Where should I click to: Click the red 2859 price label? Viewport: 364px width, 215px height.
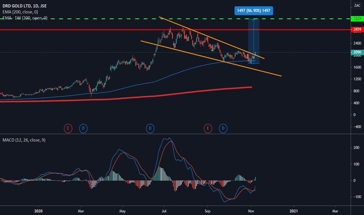[x=357, y=29]
